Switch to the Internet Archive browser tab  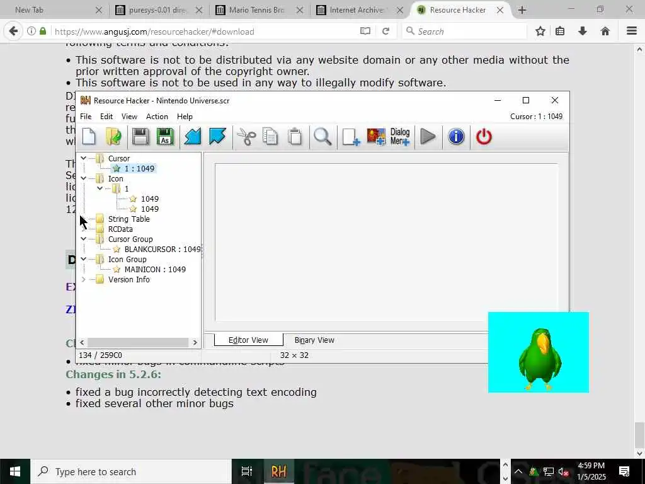(360, 10)
